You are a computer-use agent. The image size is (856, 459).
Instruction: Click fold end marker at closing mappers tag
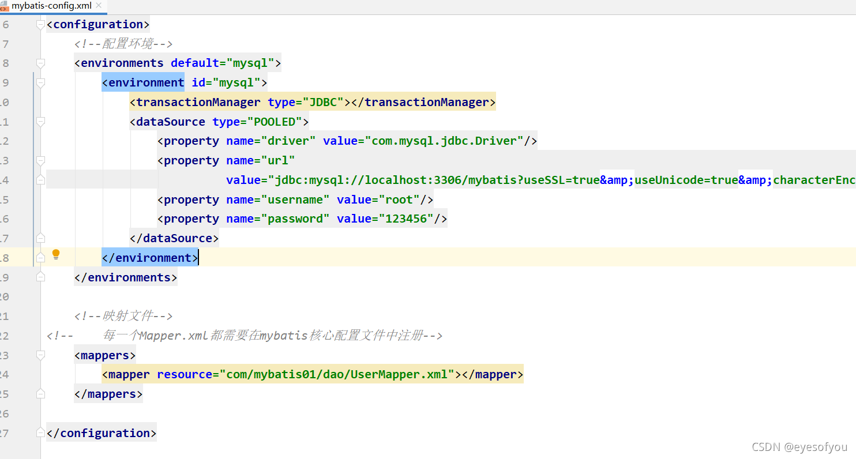click(x=40, y=394)
